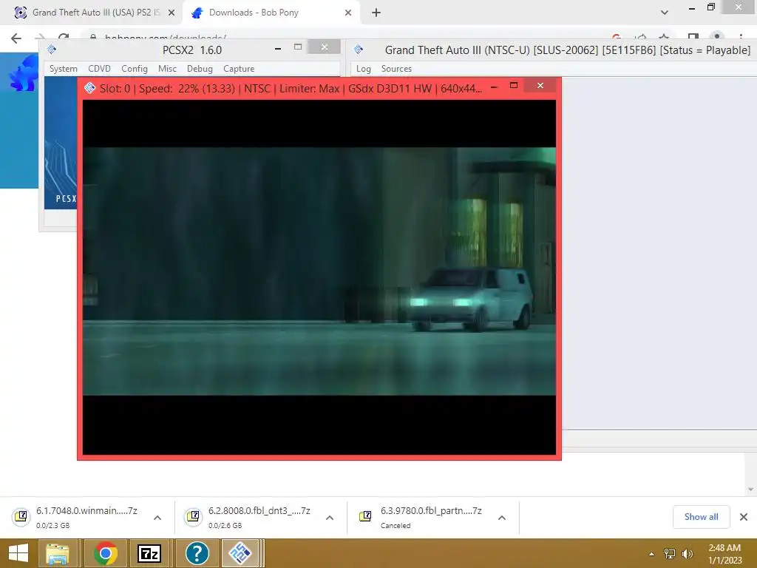This screenshot has width=757, height=568.
Task: Minimize the Chrome window
Action: pos(692,8)
